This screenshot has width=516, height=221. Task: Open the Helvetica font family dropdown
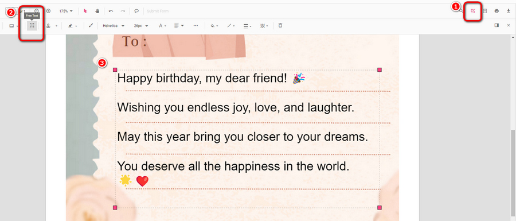[x=114, y=26]
